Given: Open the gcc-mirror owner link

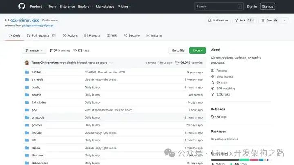Looking at the screenshot, I should 20,20.
